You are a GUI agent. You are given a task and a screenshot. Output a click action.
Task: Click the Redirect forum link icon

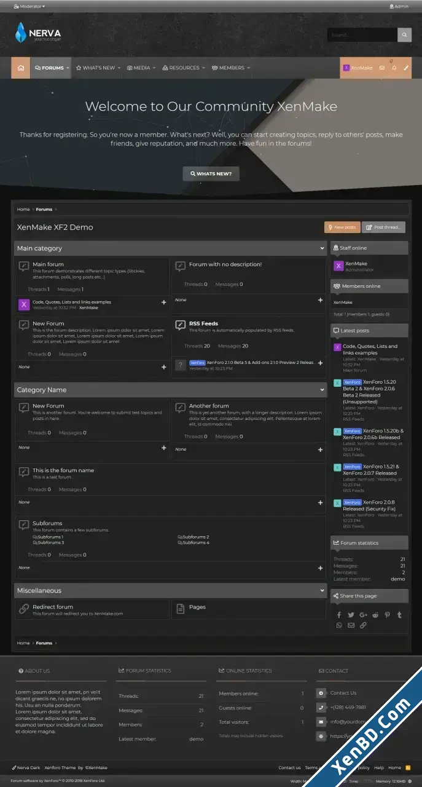pos(23,609)
